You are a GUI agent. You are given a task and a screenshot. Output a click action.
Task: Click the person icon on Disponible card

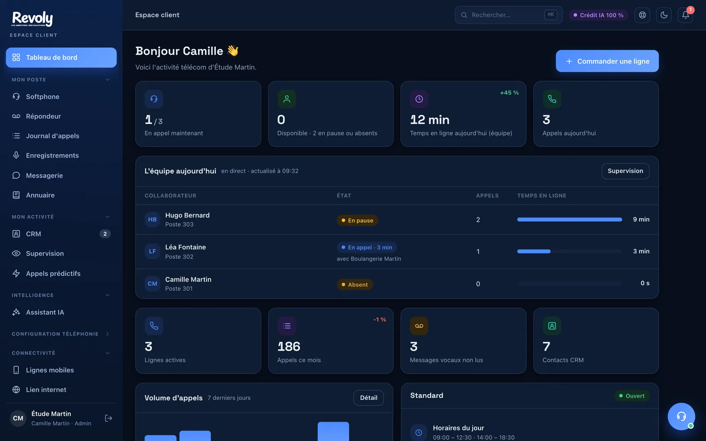click(287, 99)
